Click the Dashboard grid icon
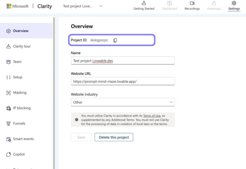This screenshot has width=246, height=169. (169, 3)
